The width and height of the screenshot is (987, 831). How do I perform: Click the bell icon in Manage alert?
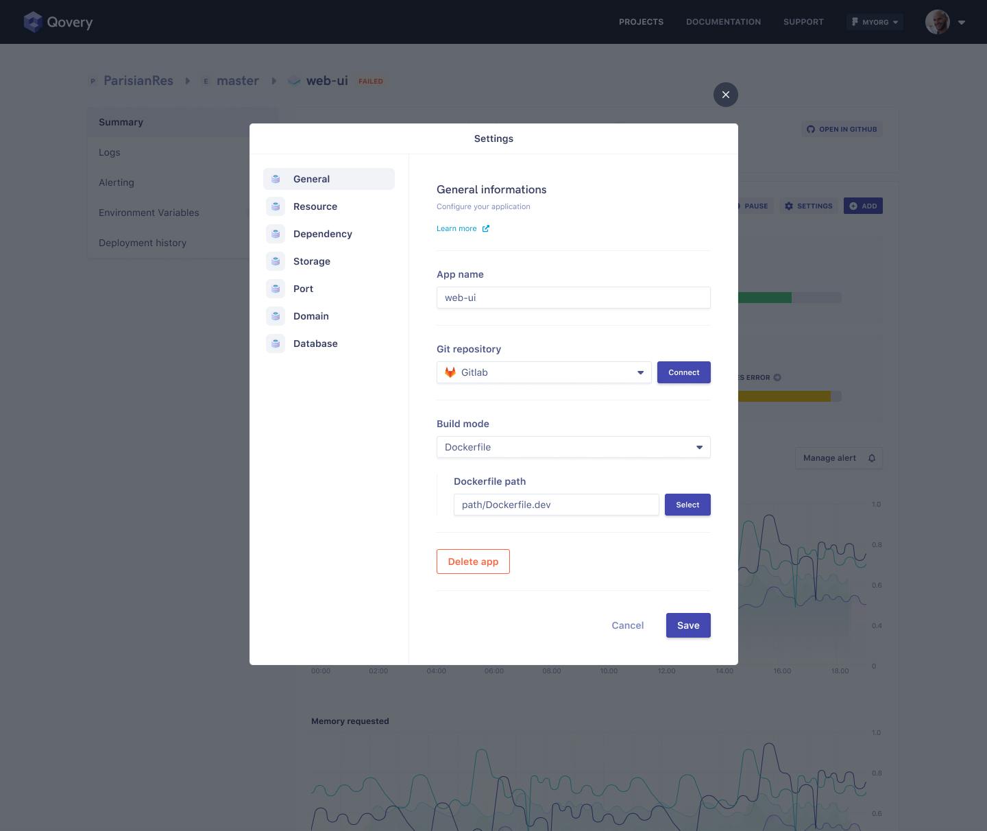click(x=872, y=458)
